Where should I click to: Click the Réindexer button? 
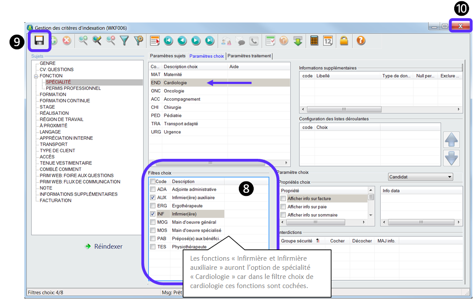pos(104,246)
